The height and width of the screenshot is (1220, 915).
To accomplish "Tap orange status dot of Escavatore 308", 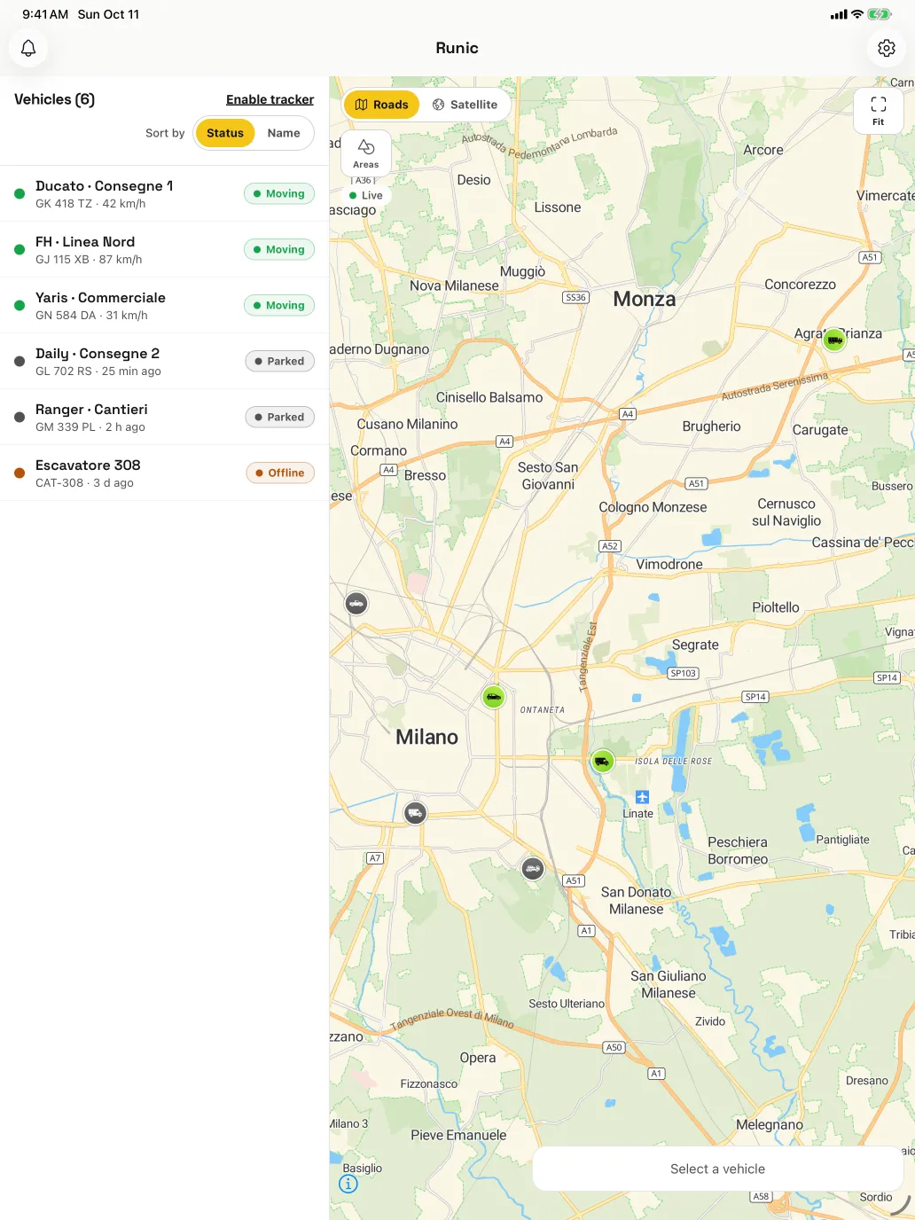I will coord(20,473).
